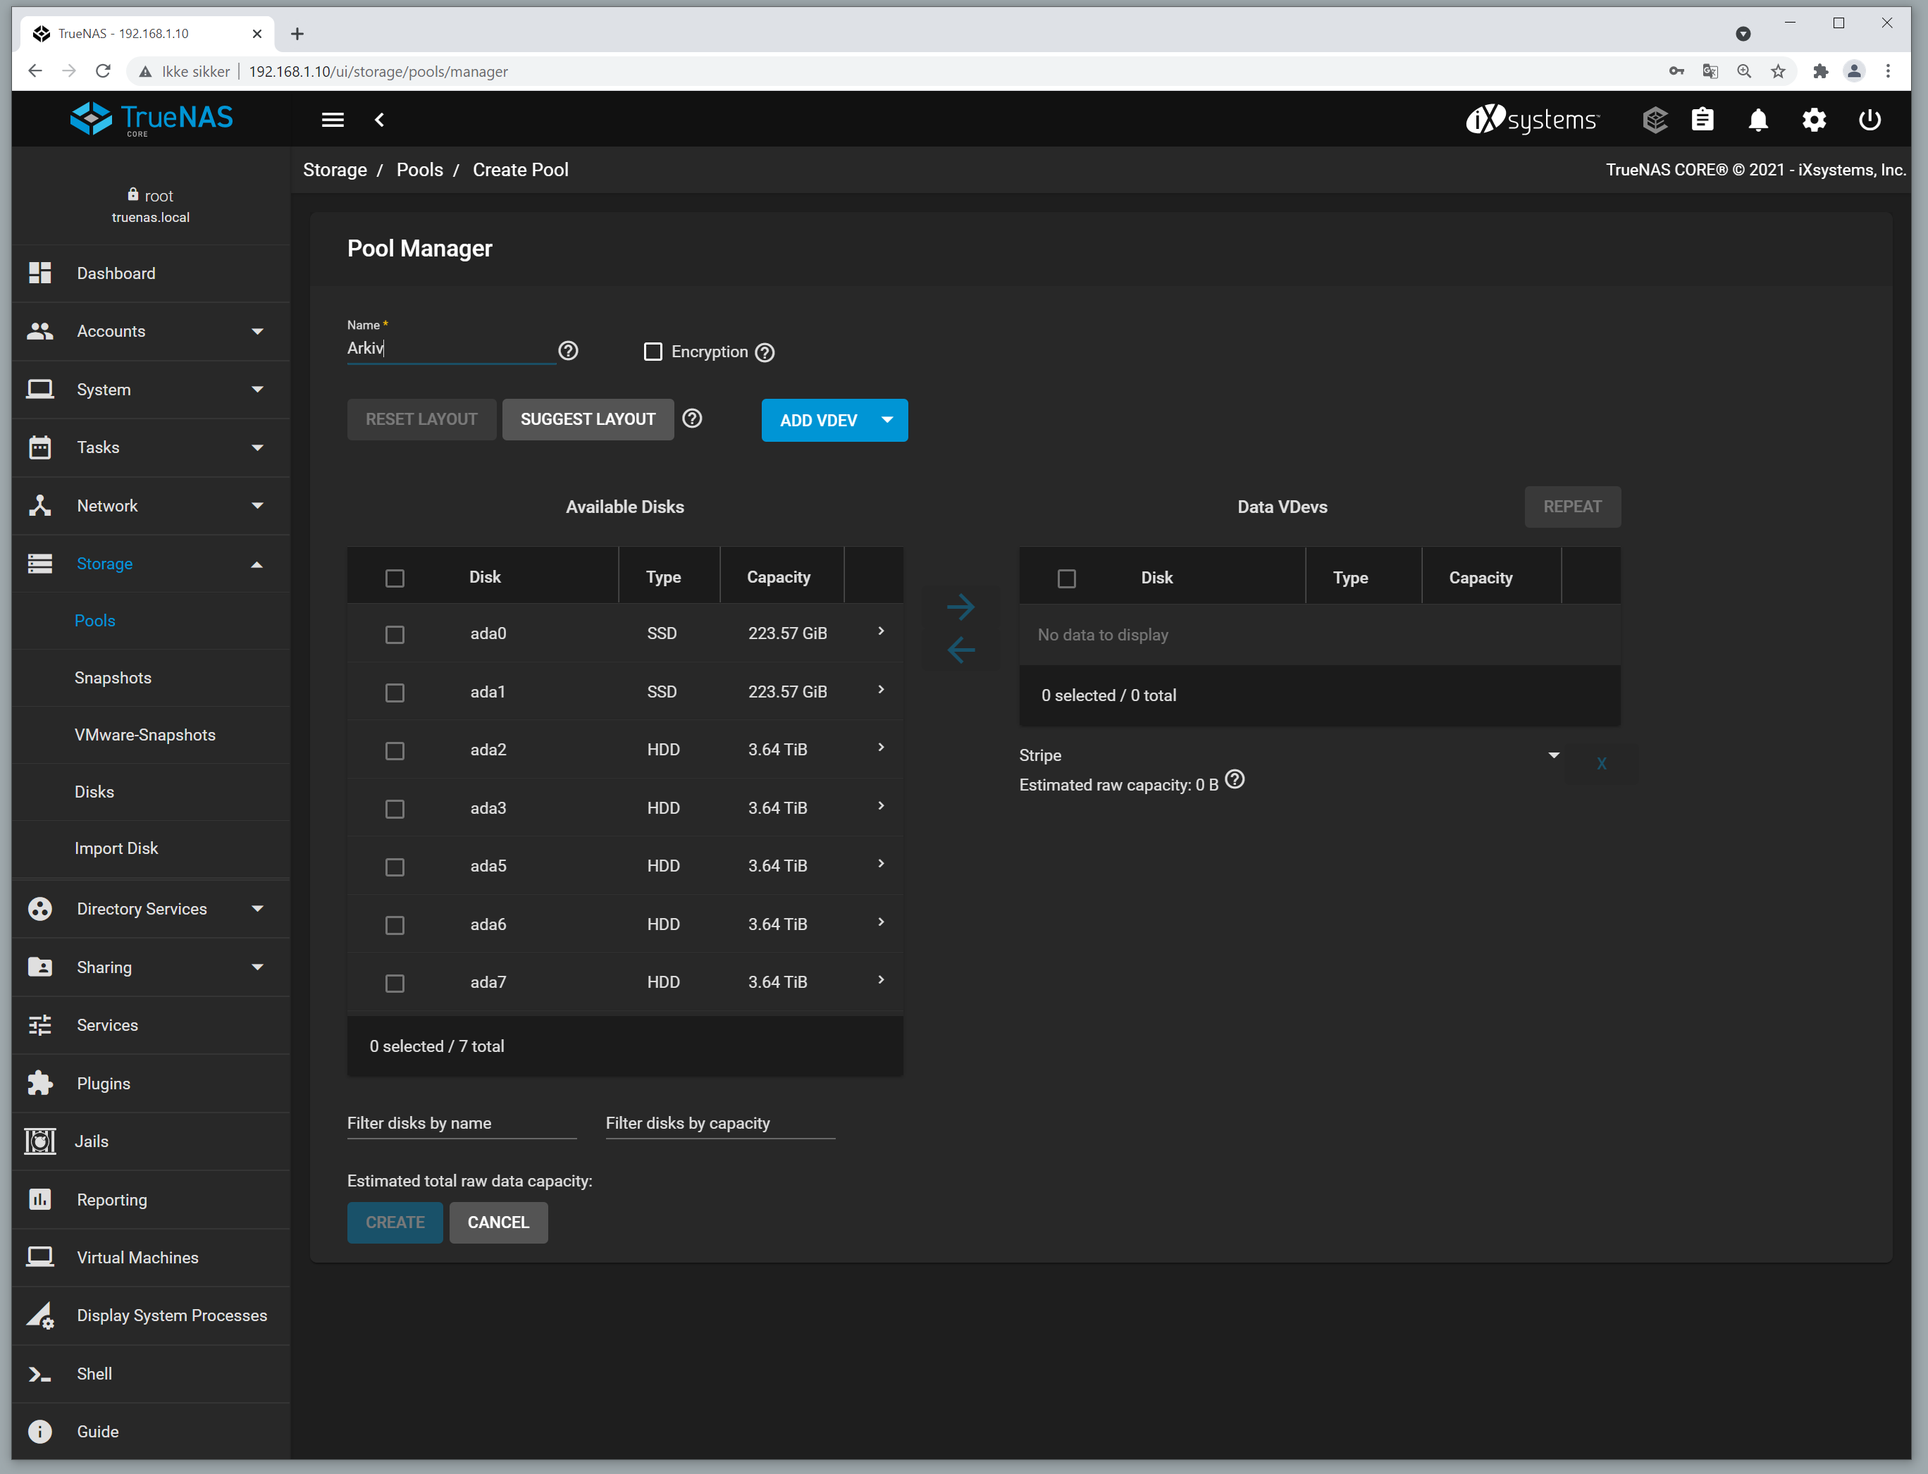Click the Cancel button
The height and width of the screenshot is (1474, 1928).
point(498,1222)
